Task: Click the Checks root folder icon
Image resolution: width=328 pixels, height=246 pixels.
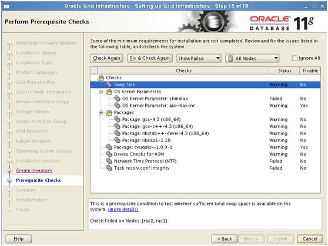Action: pos(101,77)
